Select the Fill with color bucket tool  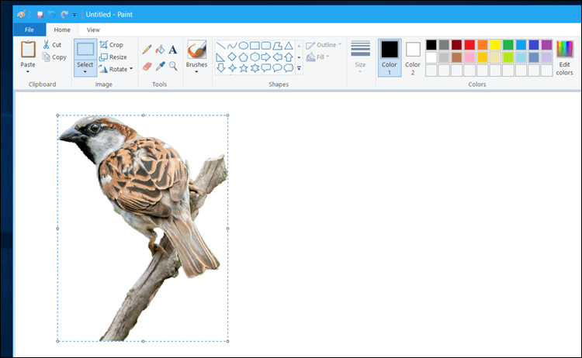[160, 50]
